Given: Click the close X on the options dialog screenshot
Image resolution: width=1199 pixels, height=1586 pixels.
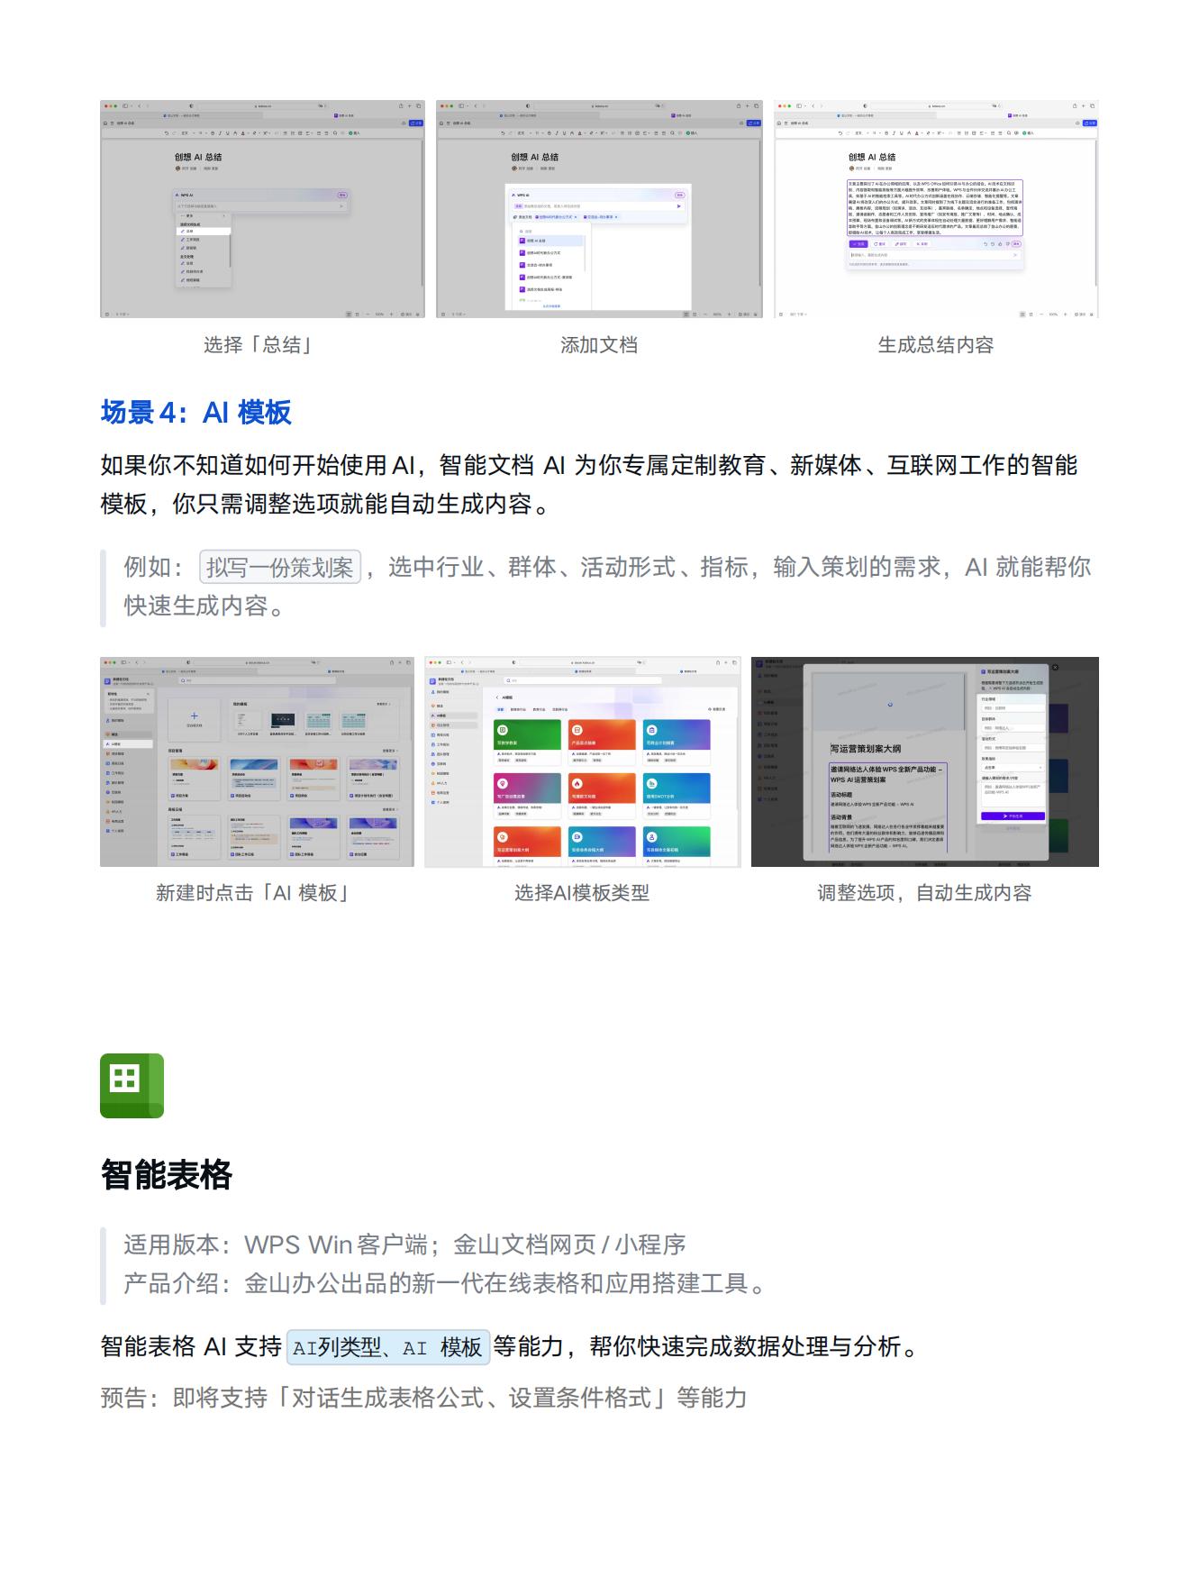Looking at the screenshot, I should tap(1055, 668).
